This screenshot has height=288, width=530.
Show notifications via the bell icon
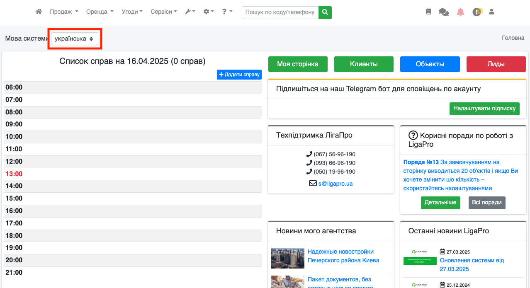[x=460, y=12]
